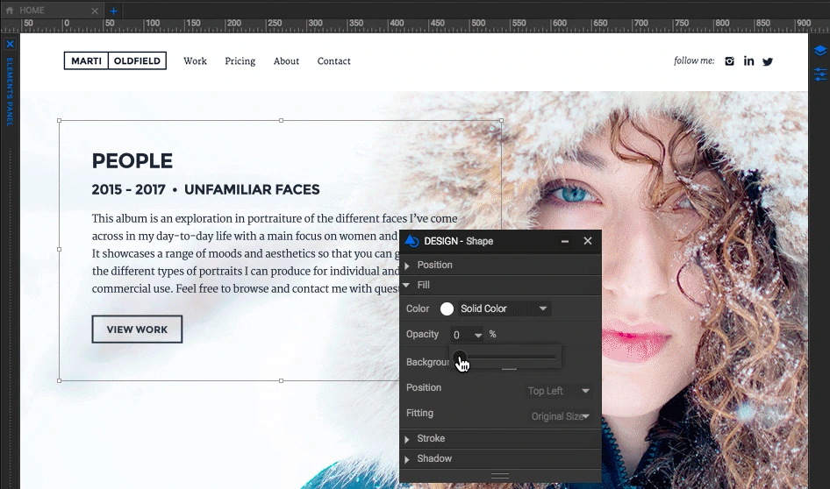Click the opacity slider track
The image size is (830, 489).
[x=509, y=357]
